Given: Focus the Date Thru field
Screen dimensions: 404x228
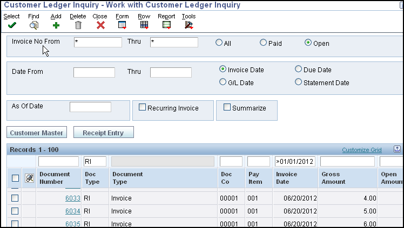Looking at the screenshot, I should pos(171,72).
